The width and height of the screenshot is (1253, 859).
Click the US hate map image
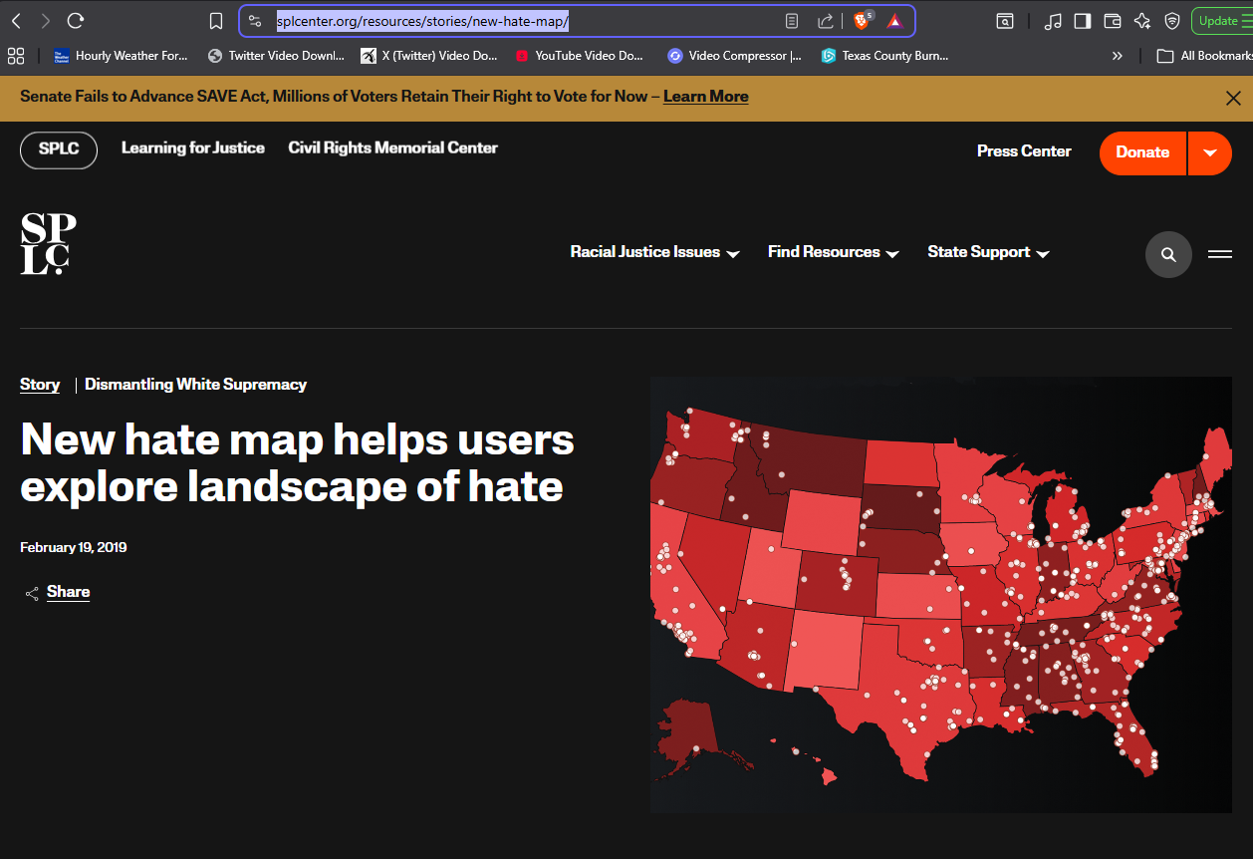click(940, 594)
